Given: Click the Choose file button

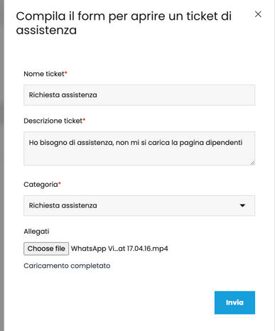Looking at the screenshot, I should (46, 249).
